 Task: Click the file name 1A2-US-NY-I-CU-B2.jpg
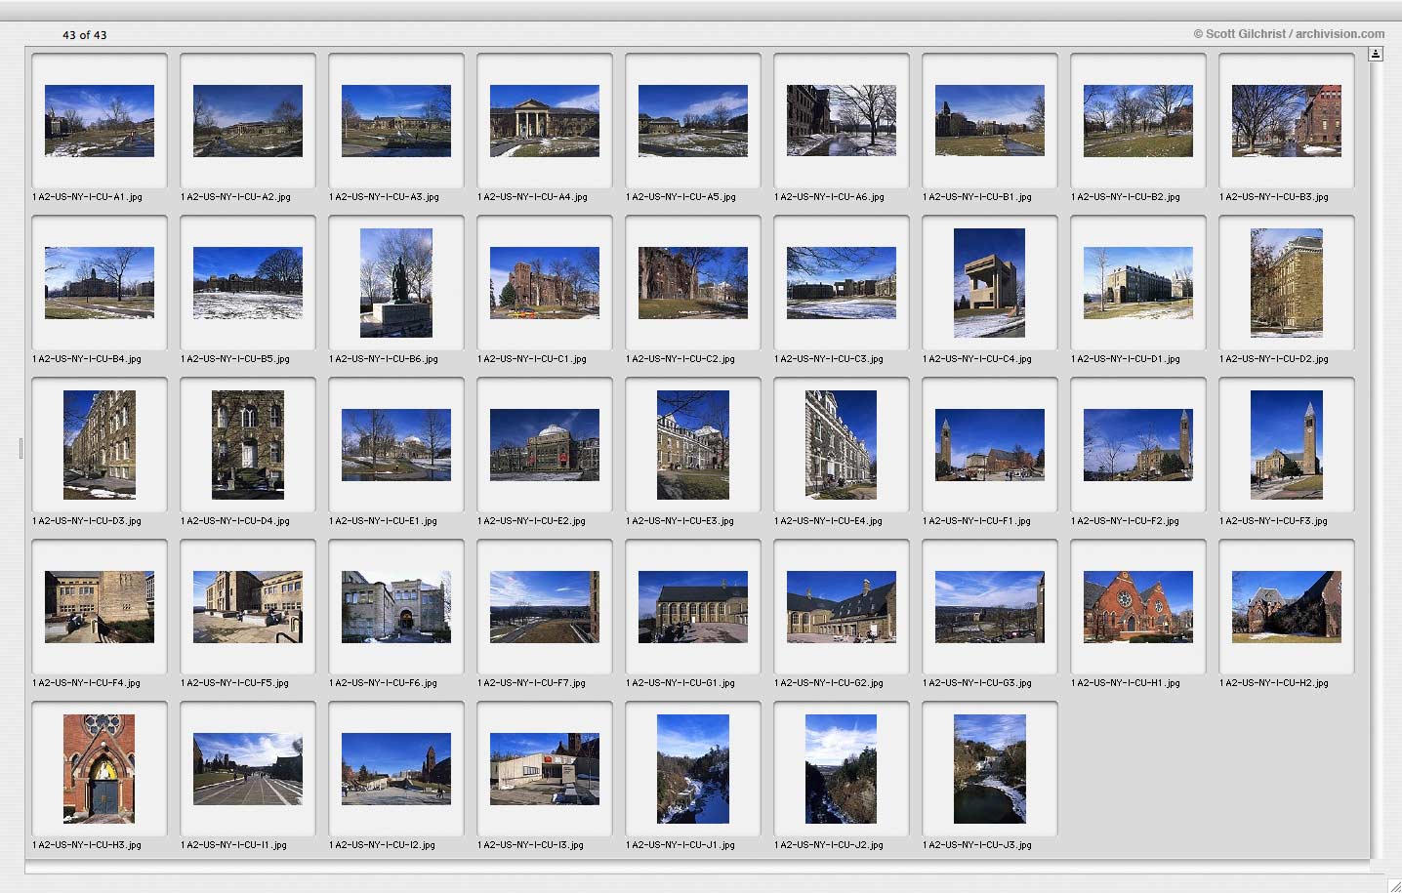click(x=1126, y=197)
